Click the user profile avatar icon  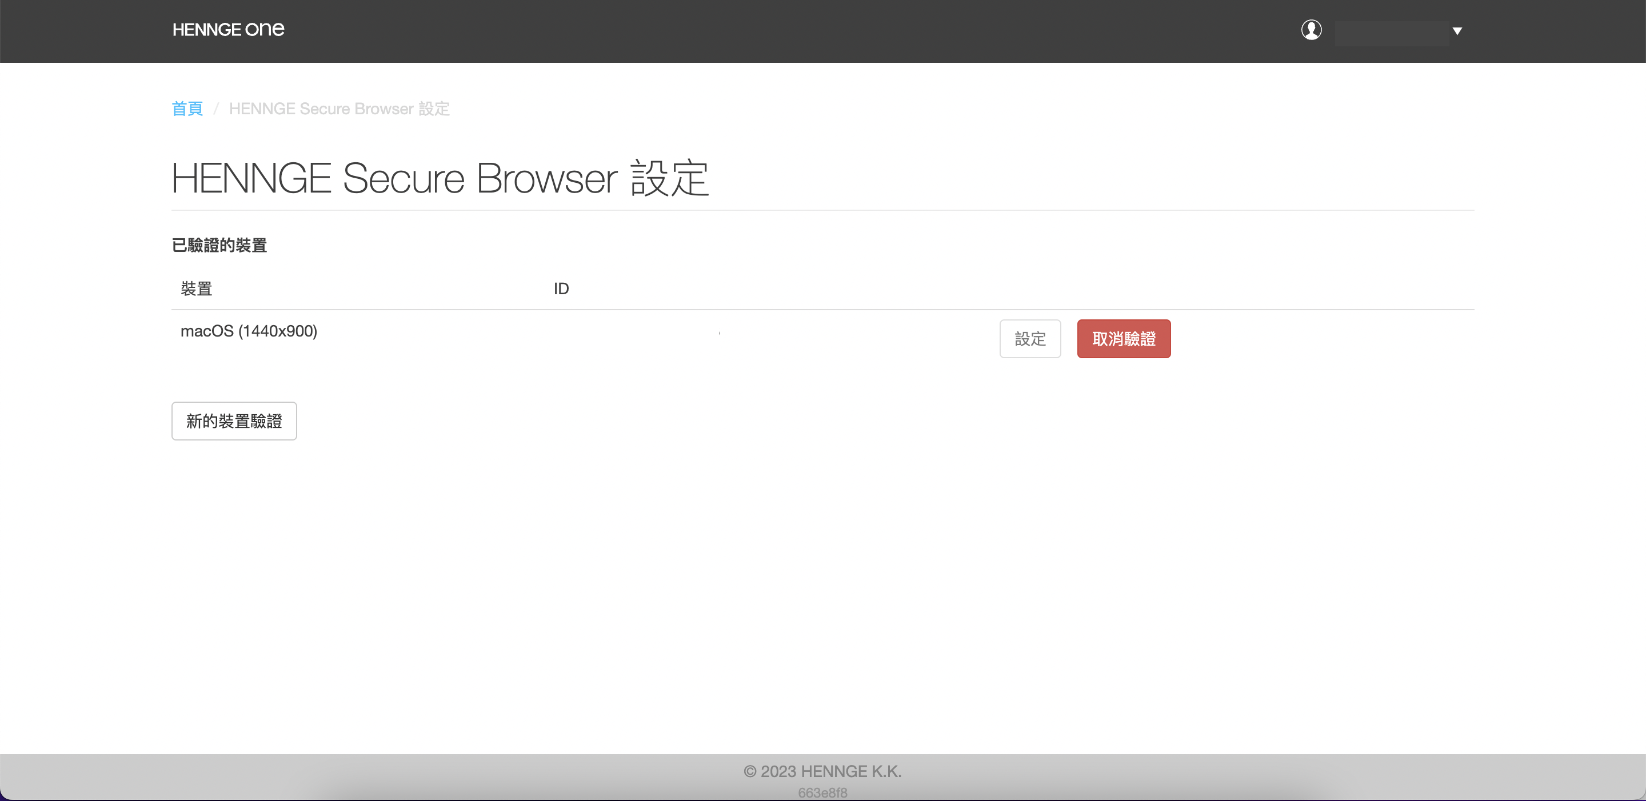coord(1311,29)
